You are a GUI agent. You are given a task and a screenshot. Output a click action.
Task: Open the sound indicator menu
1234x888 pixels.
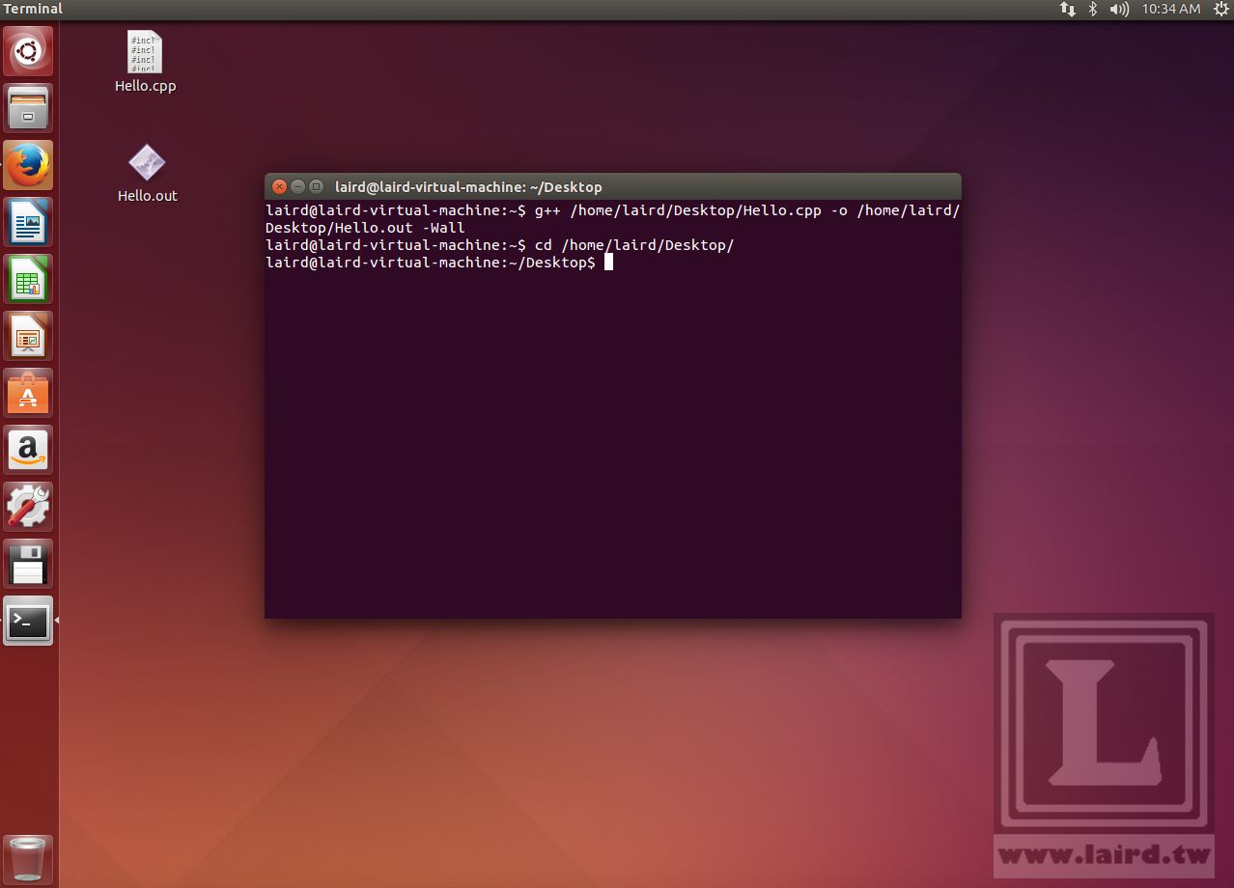[1118, 9]
